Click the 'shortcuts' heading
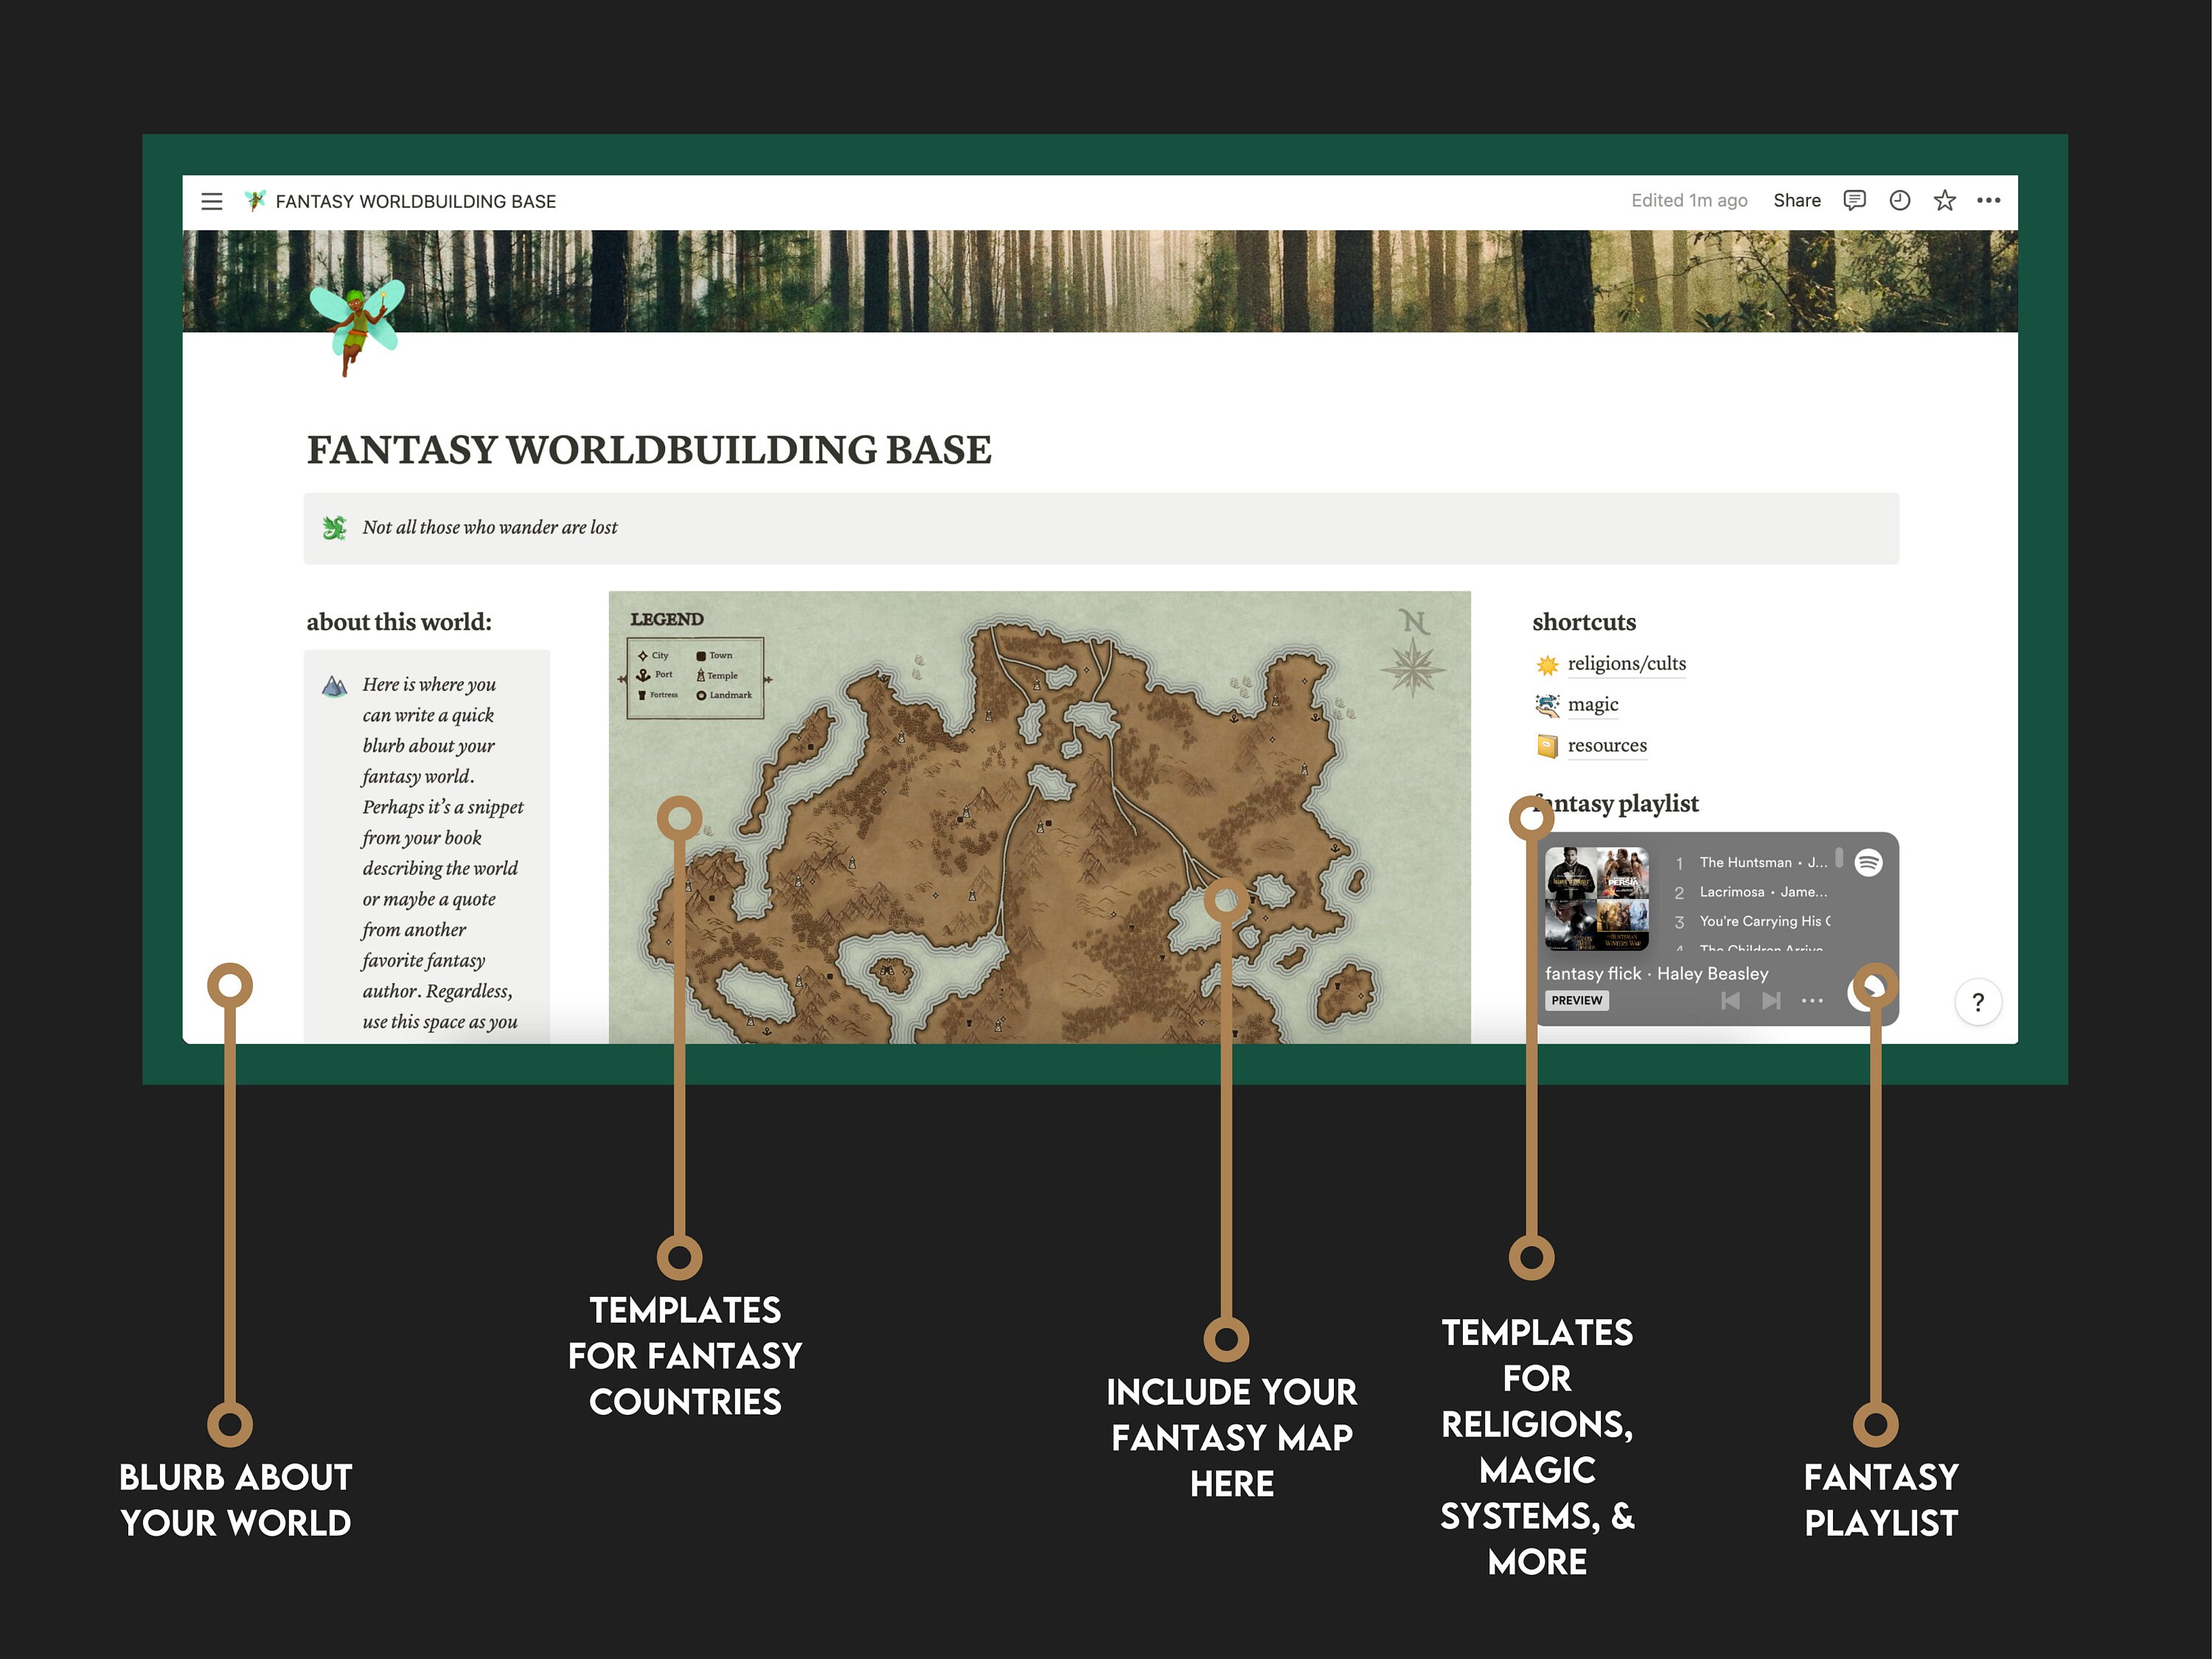 [x=1584, y=622]
